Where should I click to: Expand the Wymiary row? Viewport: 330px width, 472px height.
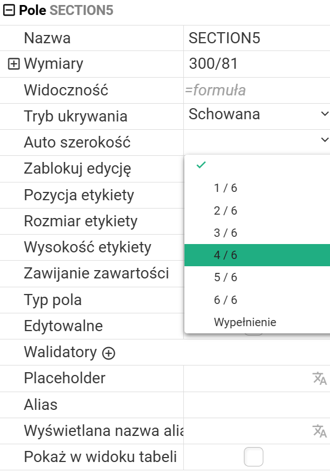pyautogui.click(x=13, y=64)
